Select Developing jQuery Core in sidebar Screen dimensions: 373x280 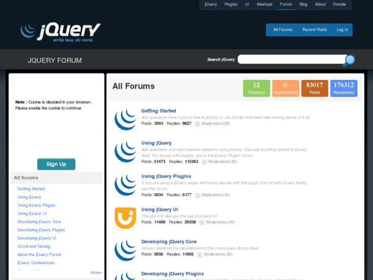click(40, 221)
